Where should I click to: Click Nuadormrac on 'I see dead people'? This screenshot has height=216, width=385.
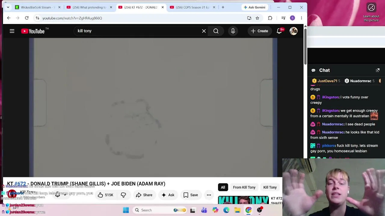333,124
